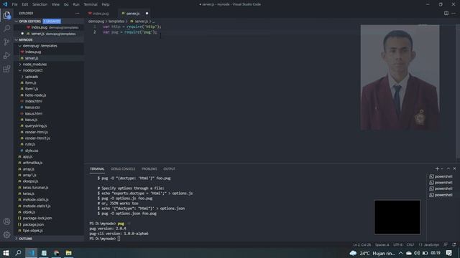460x258 pixels.
Task: Select the last powershell terminal instance
Action: (x=441, y=195)
